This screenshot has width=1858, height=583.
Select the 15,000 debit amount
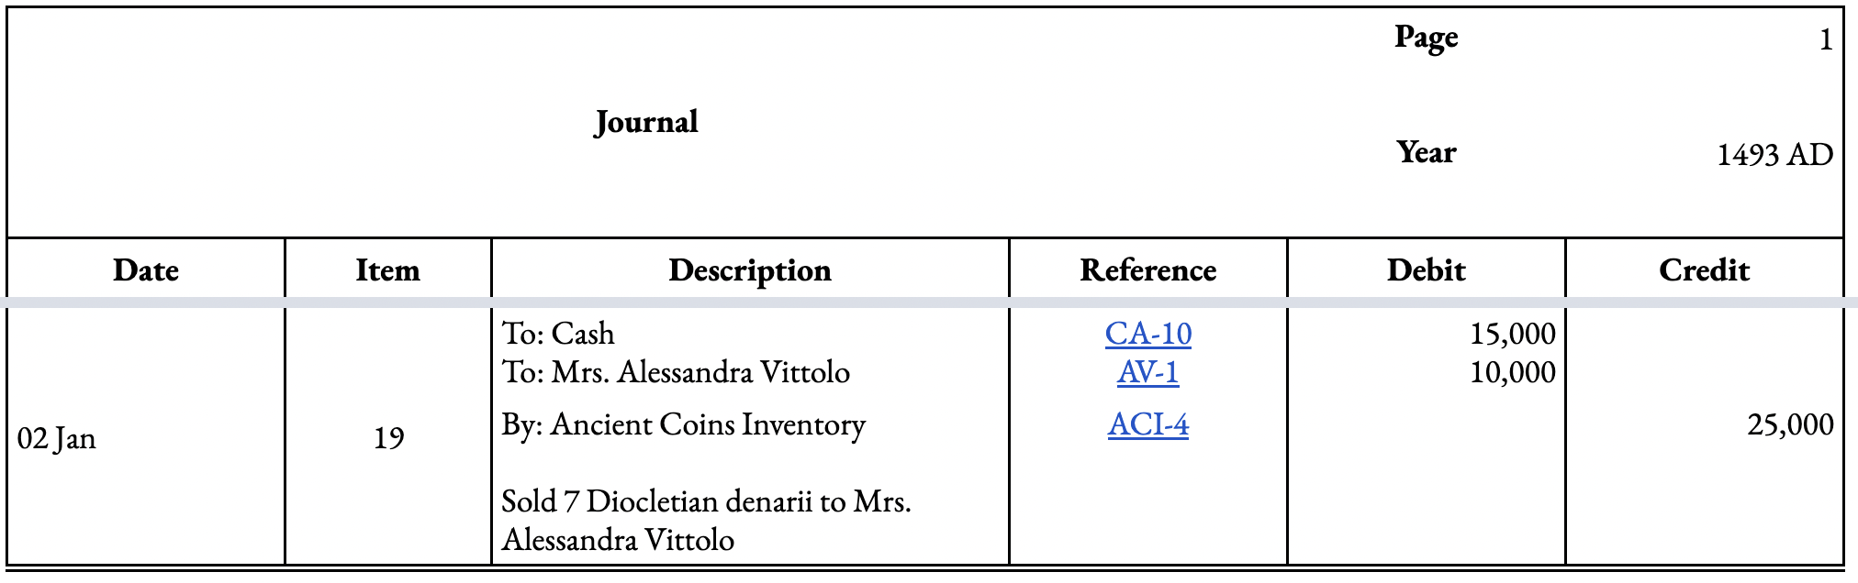pos(1513,333)
